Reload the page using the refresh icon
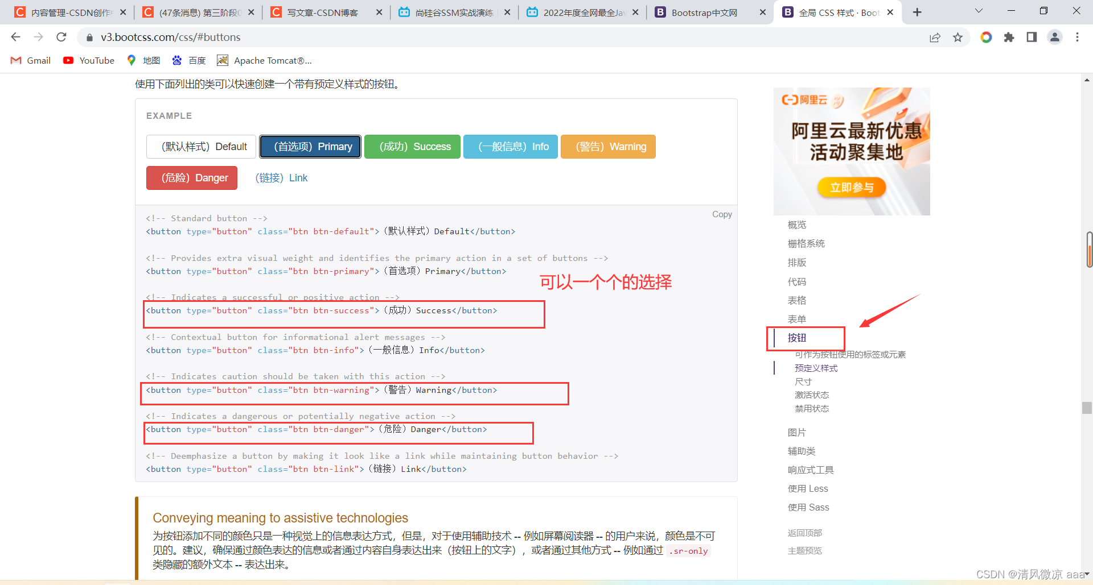Image resolution: width=1093 pixels, height=585 pixels. [x=61, y=37]
